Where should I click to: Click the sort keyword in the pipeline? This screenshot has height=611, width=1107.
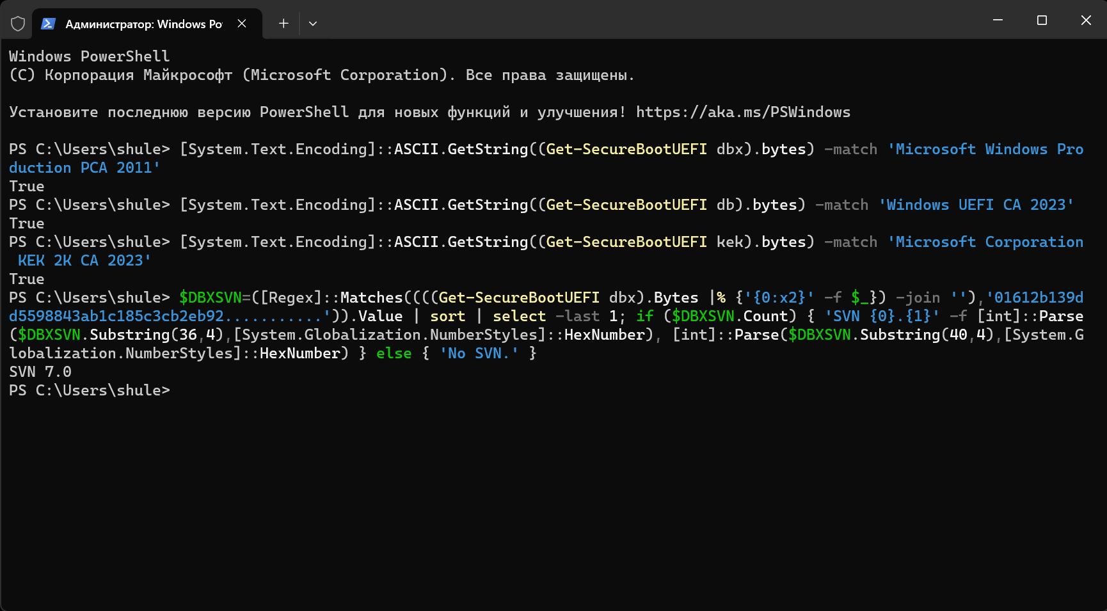click(447, 316)
